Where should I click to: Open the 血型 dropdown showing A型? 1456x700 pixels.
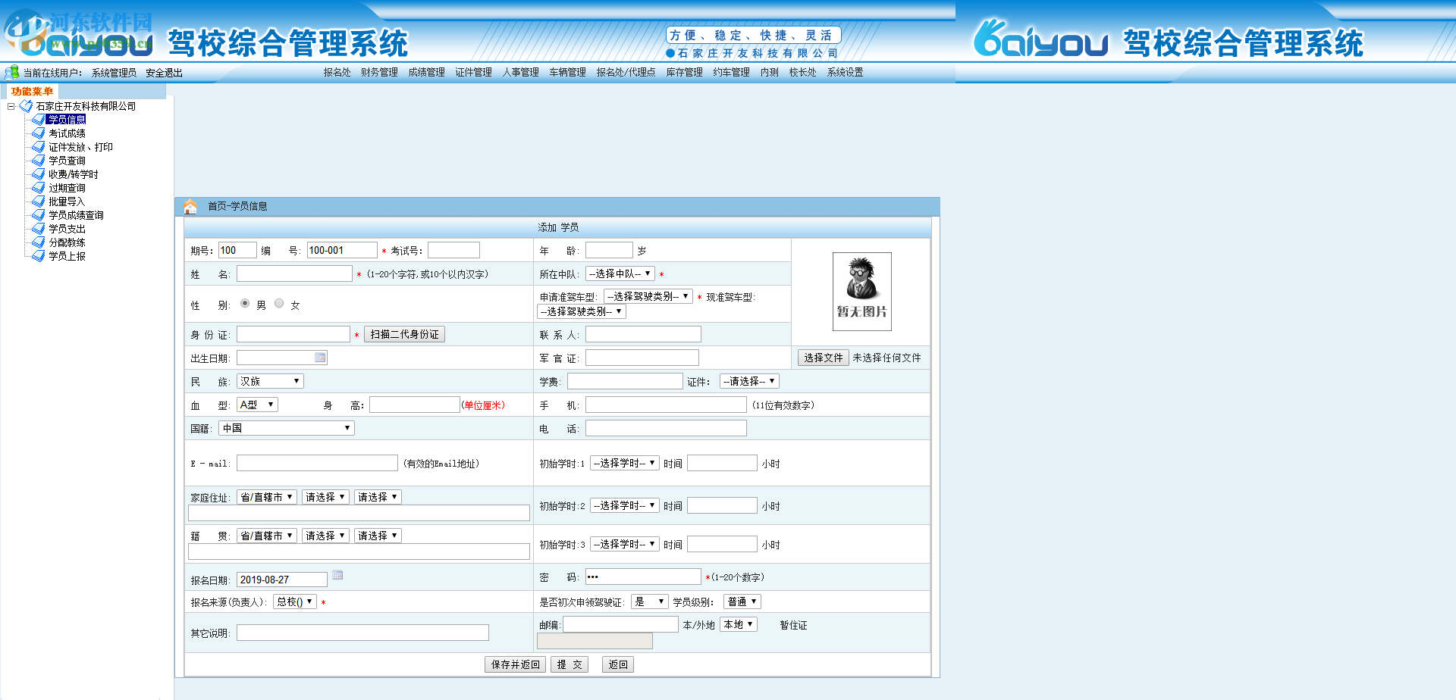coord(258,405)
